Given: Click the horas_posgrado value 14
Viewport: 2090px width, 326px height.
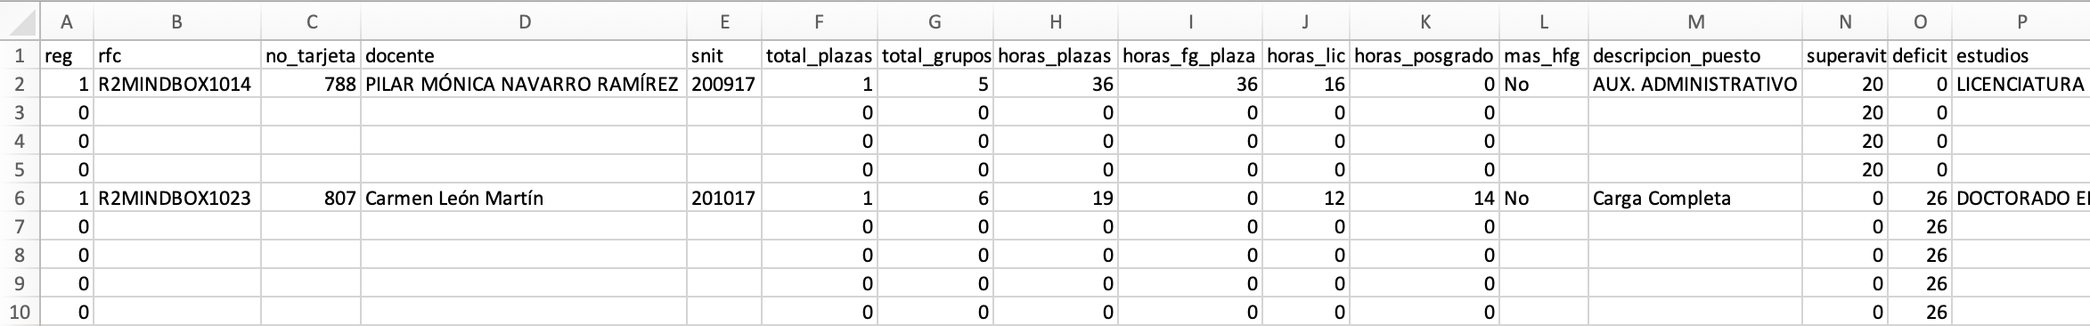Looking at the screenshot, I should pos(1424,198).
